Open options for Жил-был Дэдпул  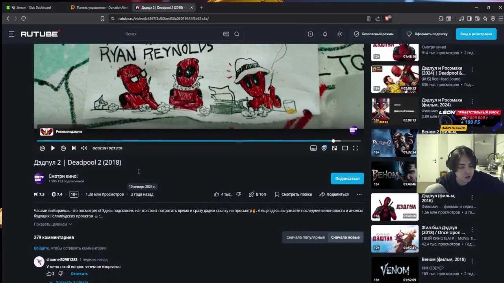tap(472, 229)
